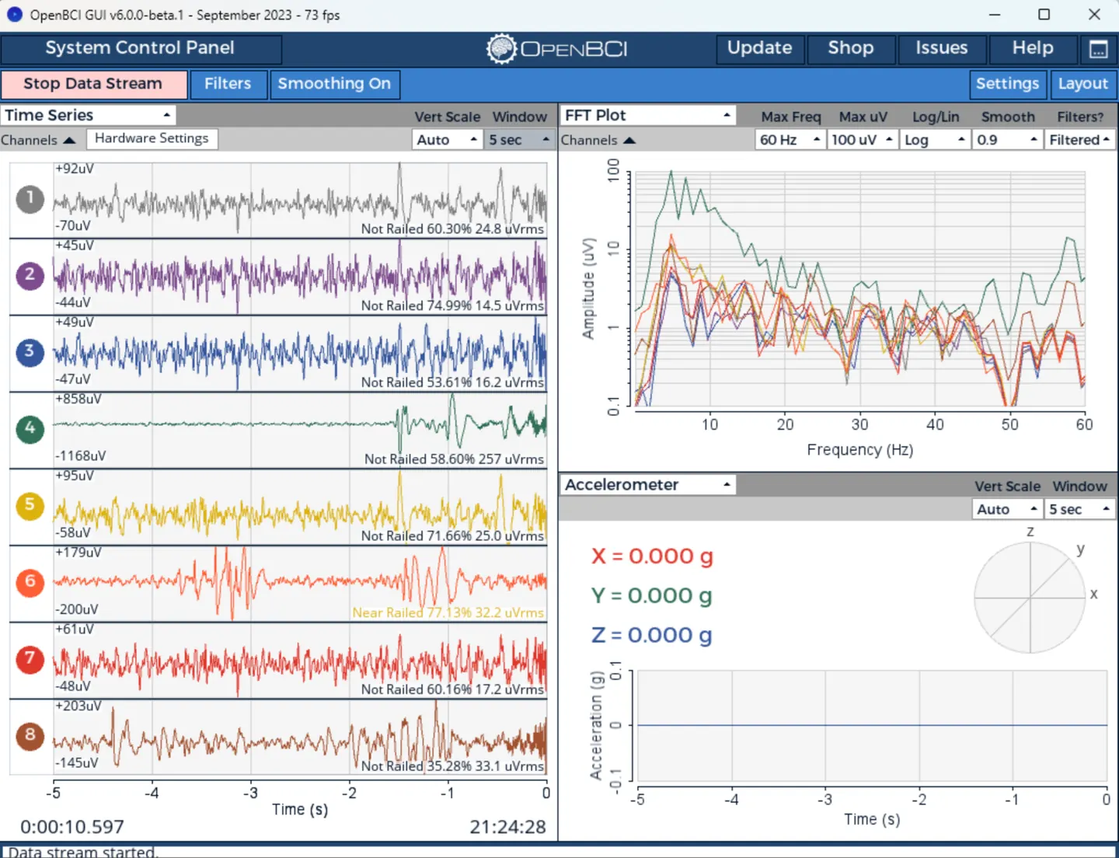The image size is (1119, 858).
Task: Click channel 2 'Not Railed 74.99% 14.5 uVrms' text
Action: pos(453,305)
